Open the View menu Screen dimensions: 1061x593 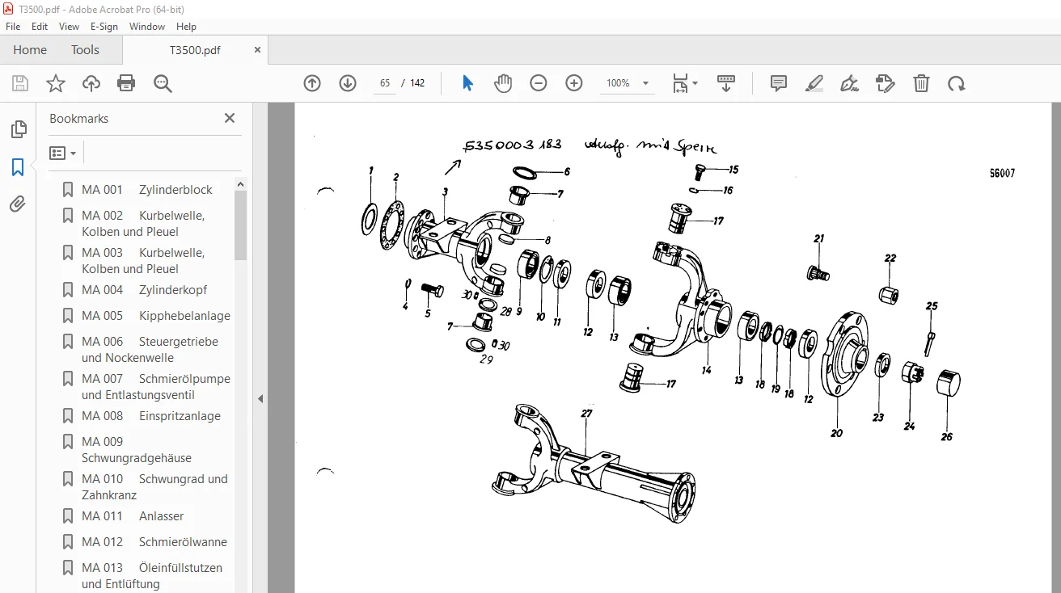[70, 27]
